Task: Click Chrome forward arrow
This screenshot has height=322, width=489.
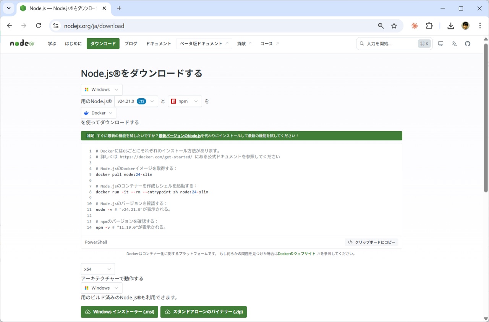Action: point(24,26)
